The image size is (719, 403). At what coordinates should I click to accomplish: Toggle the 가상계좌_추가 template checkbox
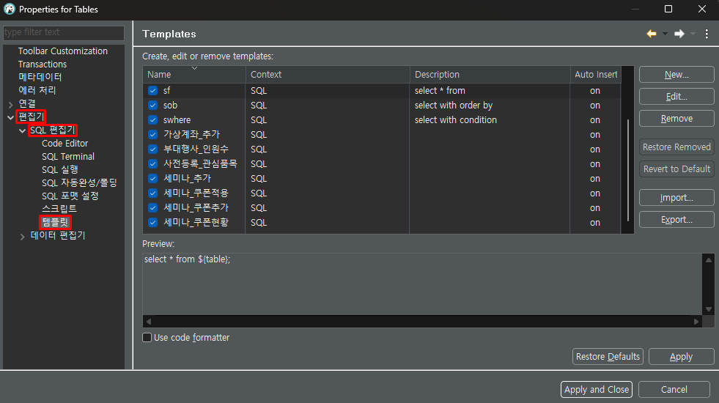coord(152,135)
